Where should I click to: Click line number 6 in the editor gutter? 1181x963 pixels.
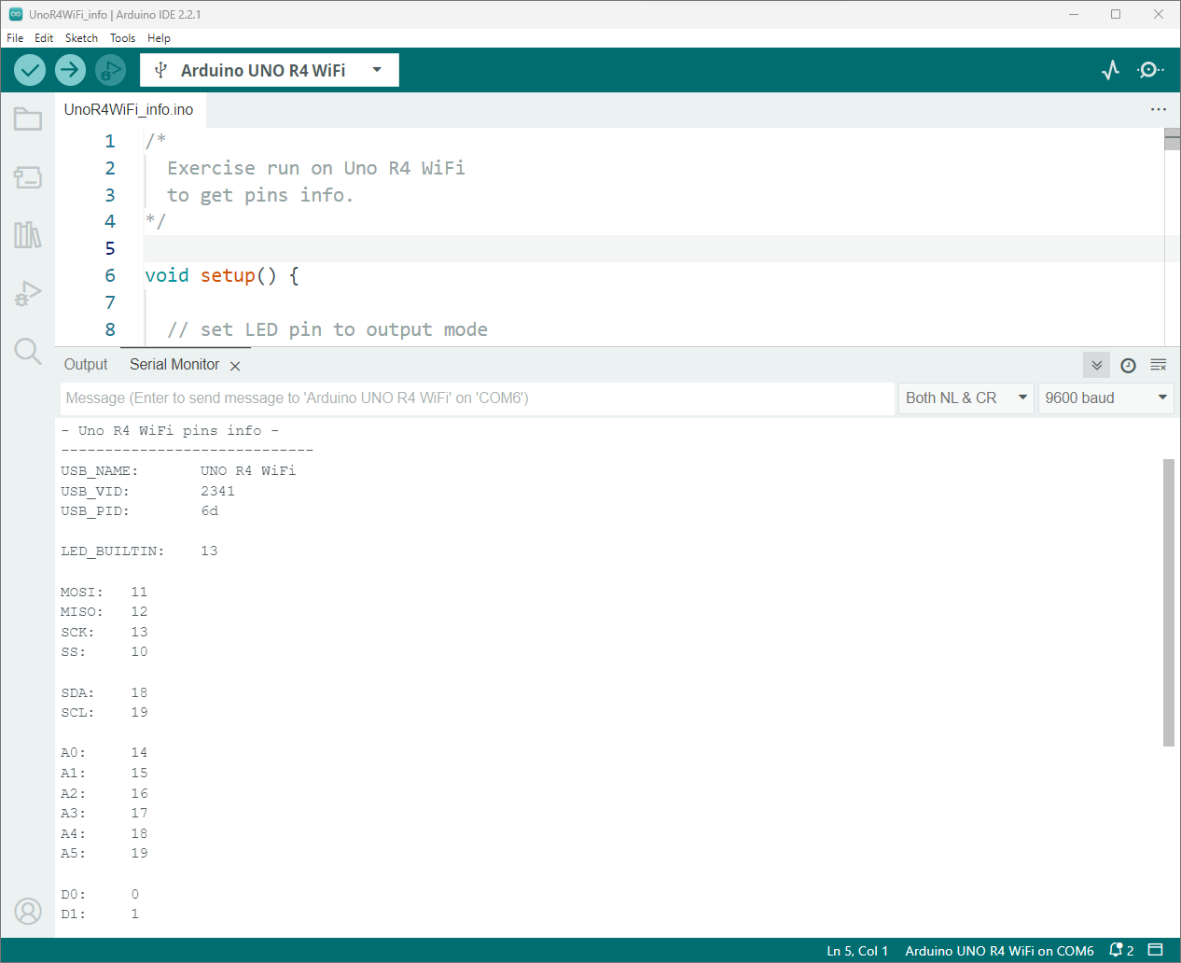[x=110, y=275]
